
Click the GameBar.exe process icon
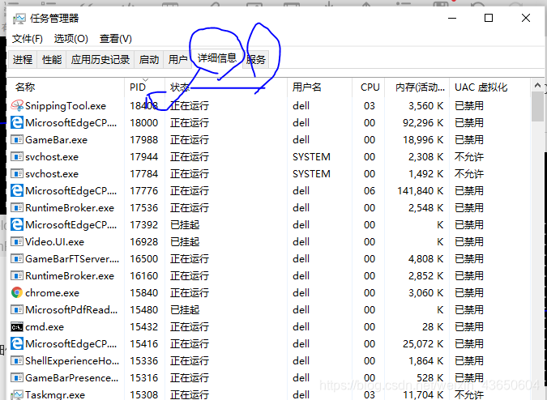coord(17,140)
